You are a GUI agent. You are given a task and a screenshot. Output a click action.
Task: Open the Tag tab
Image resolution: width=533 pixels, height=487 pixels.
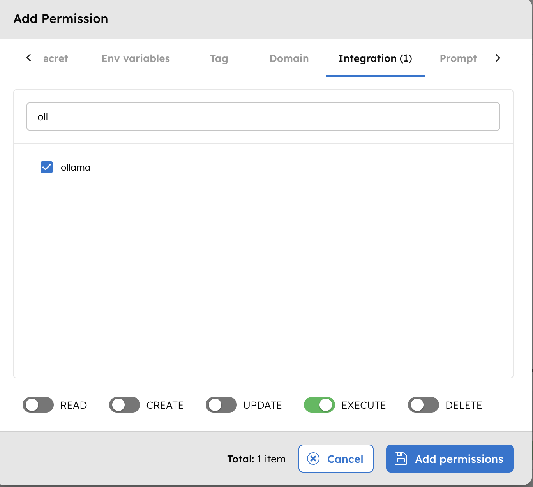pyautogui.click(x=219, y=58)
